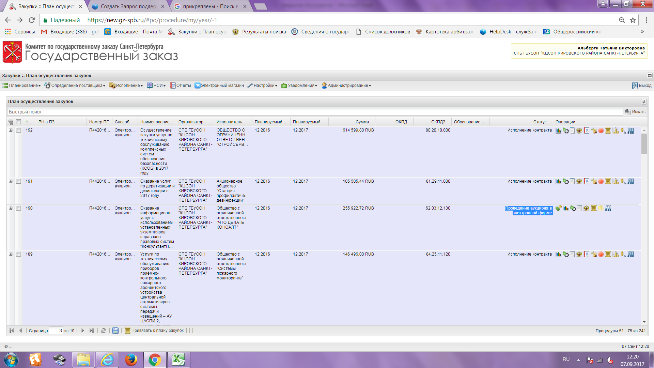Image resolution: width=654 pixels, height=368 pixels.
Task: Check the checkbox for row 192
Action: tap(19, 131)
